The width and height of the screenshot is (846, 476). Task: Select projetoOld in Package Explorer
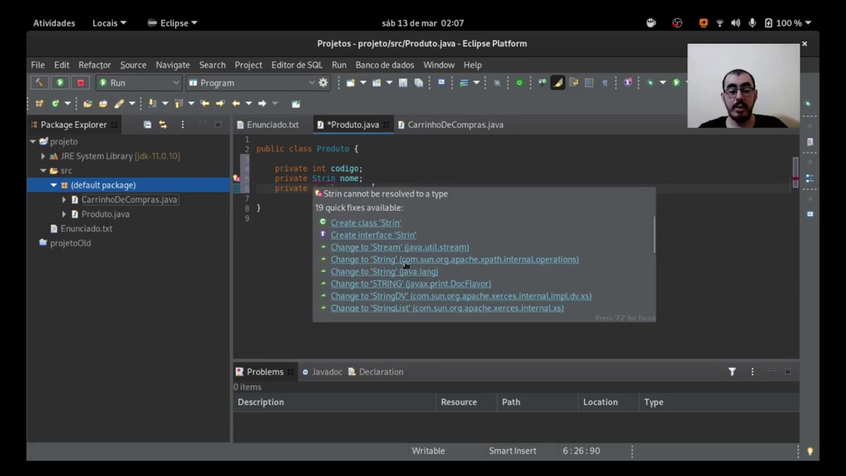[70, 243]
